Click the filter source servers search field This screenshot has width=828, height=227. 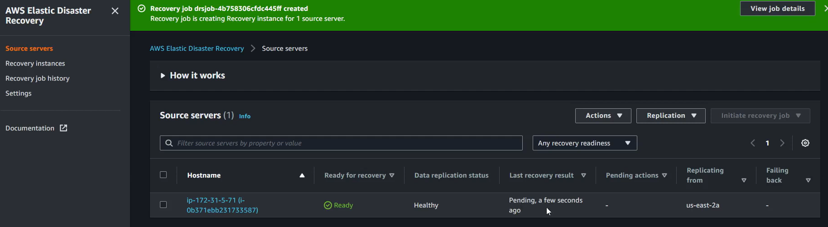click(341, 143)
